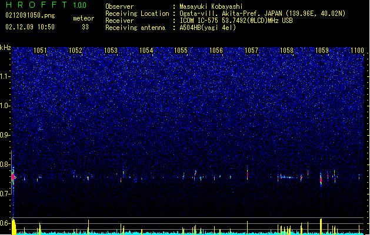Click the 1.0 kHz axis label

click(x=5, y=106)
